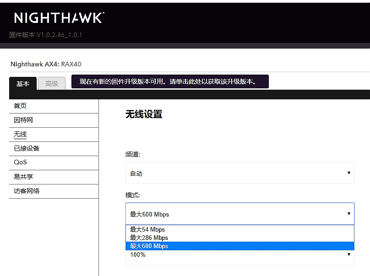Viewport: 370px width, 276px height.
Task: Open the 100% transmit power dropdown
Action: (x=240, y=254)
